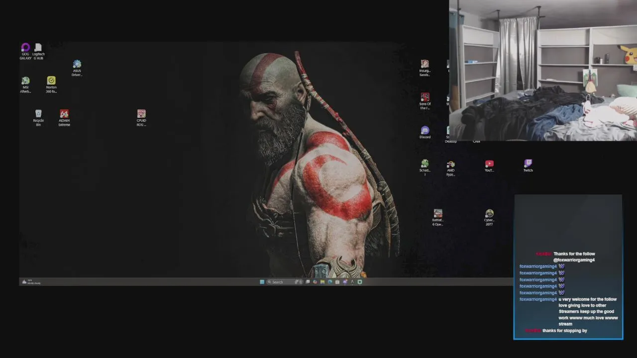Screen dimensions: 637x358
Task: Open the MSI Afterburner shortcut
Action: click(x=25, y=85)
